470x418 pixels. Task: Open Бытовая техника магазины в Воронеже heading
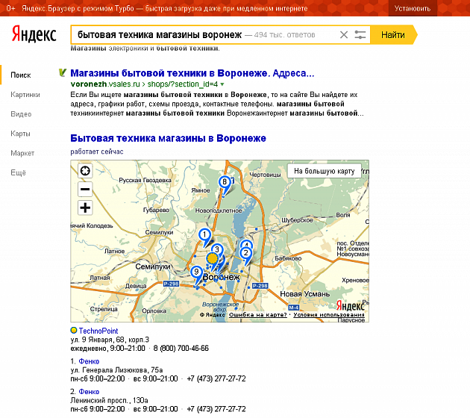pyautogui.click(x=168, y=138)
